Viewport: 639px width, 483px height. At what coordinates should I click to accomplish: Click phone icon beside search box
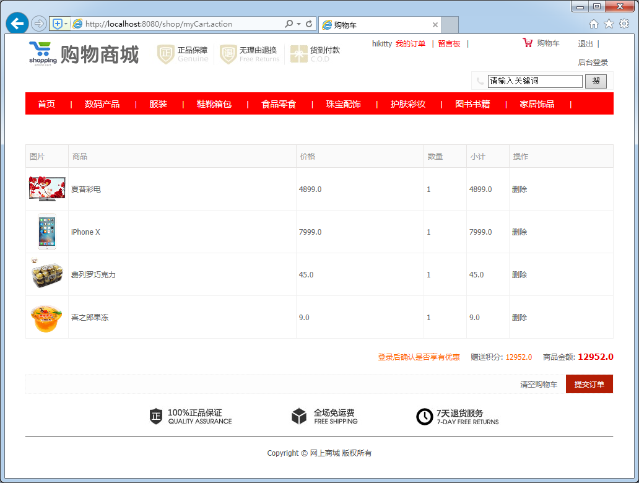(x=480, y=81)
